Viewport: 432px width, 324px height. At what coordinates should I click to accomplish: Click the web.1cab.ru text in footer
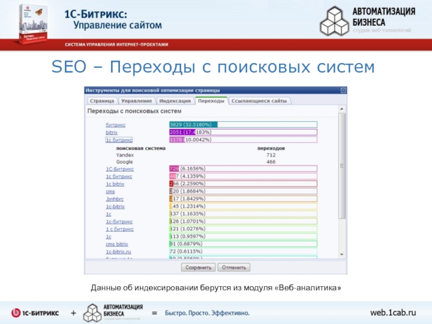393,313
